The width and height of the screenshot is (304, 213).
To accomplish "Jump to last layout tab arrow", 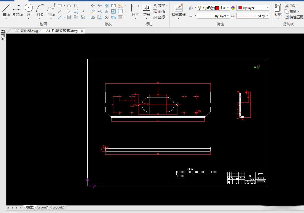I will tap(21, 208).
